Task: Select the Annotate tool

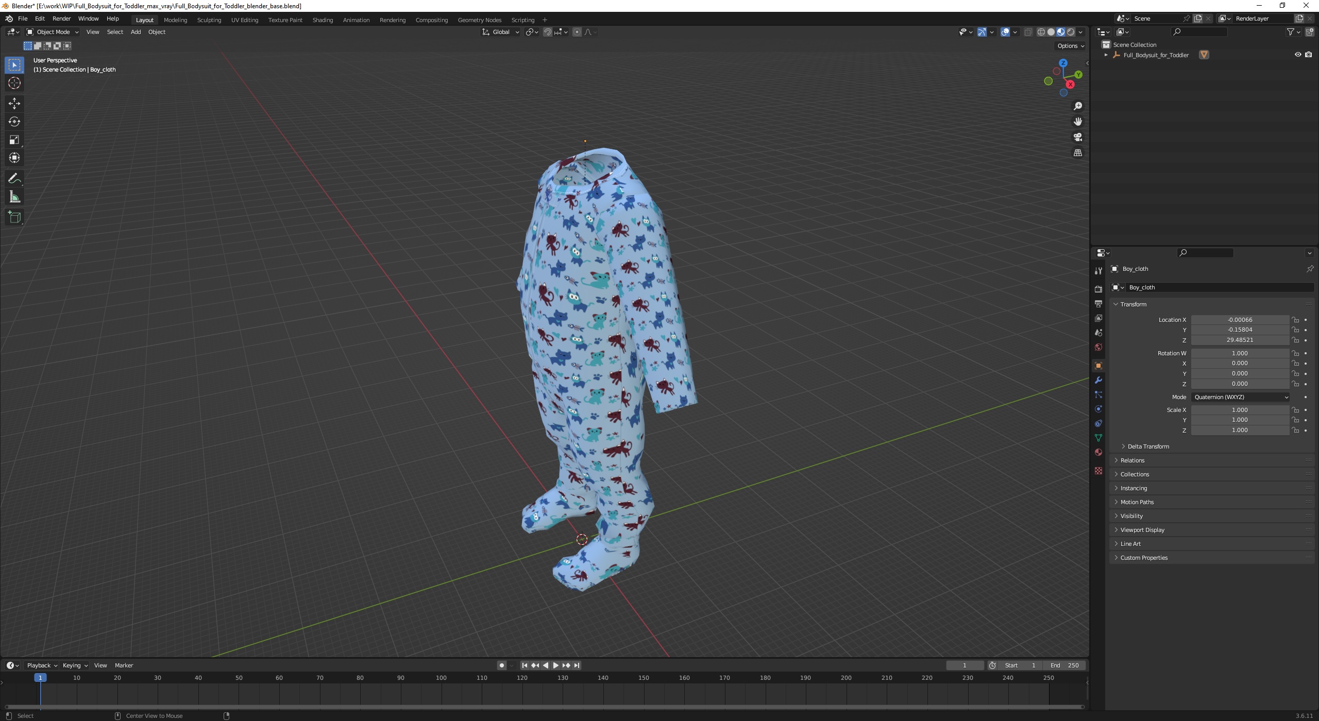Action: (14, 178)
